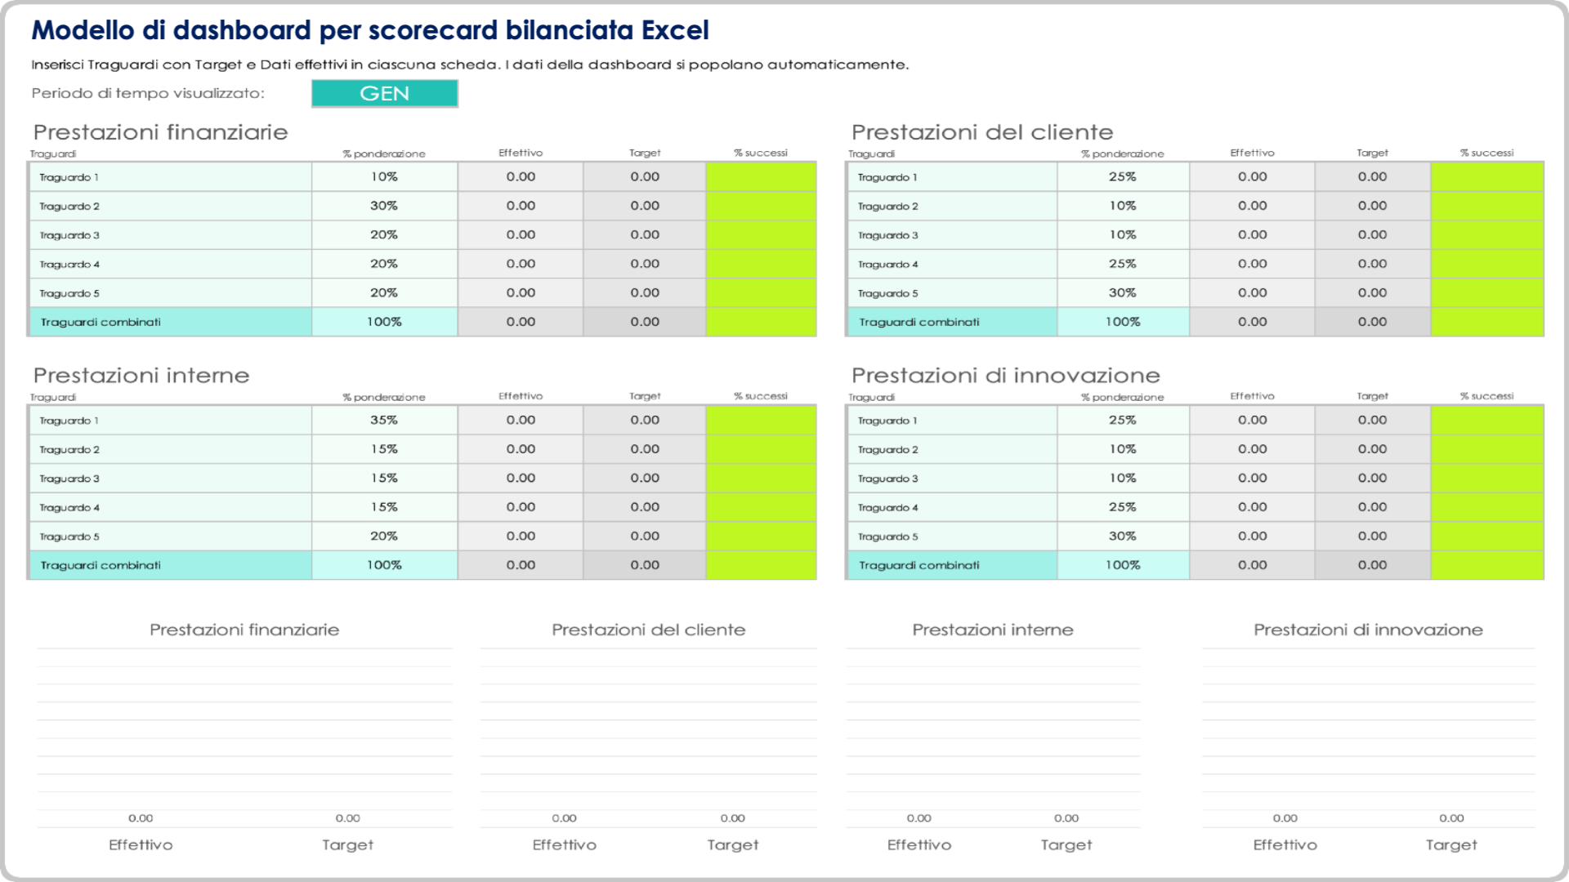This screenshot has width=1569, height=882.
Task: Select Traguardi combinati row in Prestazioni del cliente
Action: (x=952, y=322)
